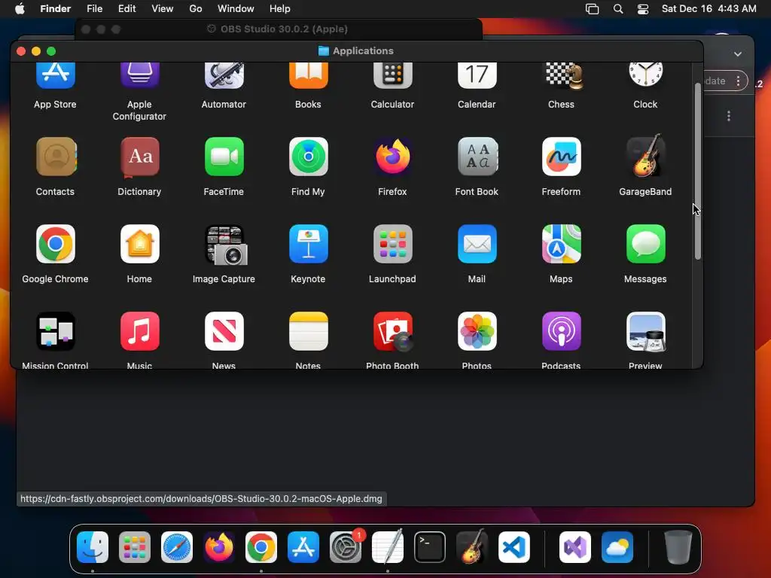This screenshot has width=771, height=578.
Task: Open the Finder menu in menu bar
Action: [55, 9]
